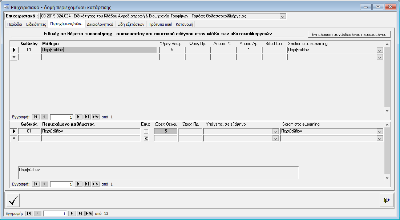400x220 pixels.
Task: Click the exit door icon
Action: pos(386,200)
